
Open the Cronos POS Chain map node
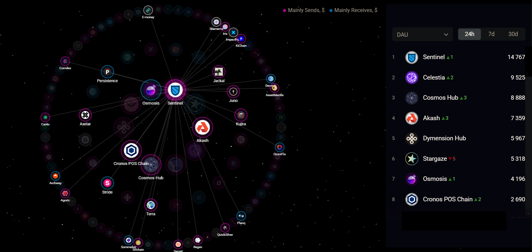click(x=131, y=150)
